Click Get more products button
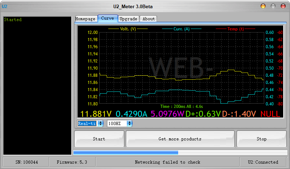The height and width of the screenshot is (169, 290). coord(180,139)
